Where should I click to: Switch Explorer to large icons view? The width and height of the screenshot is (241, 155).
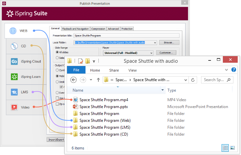tap(232, 148)
